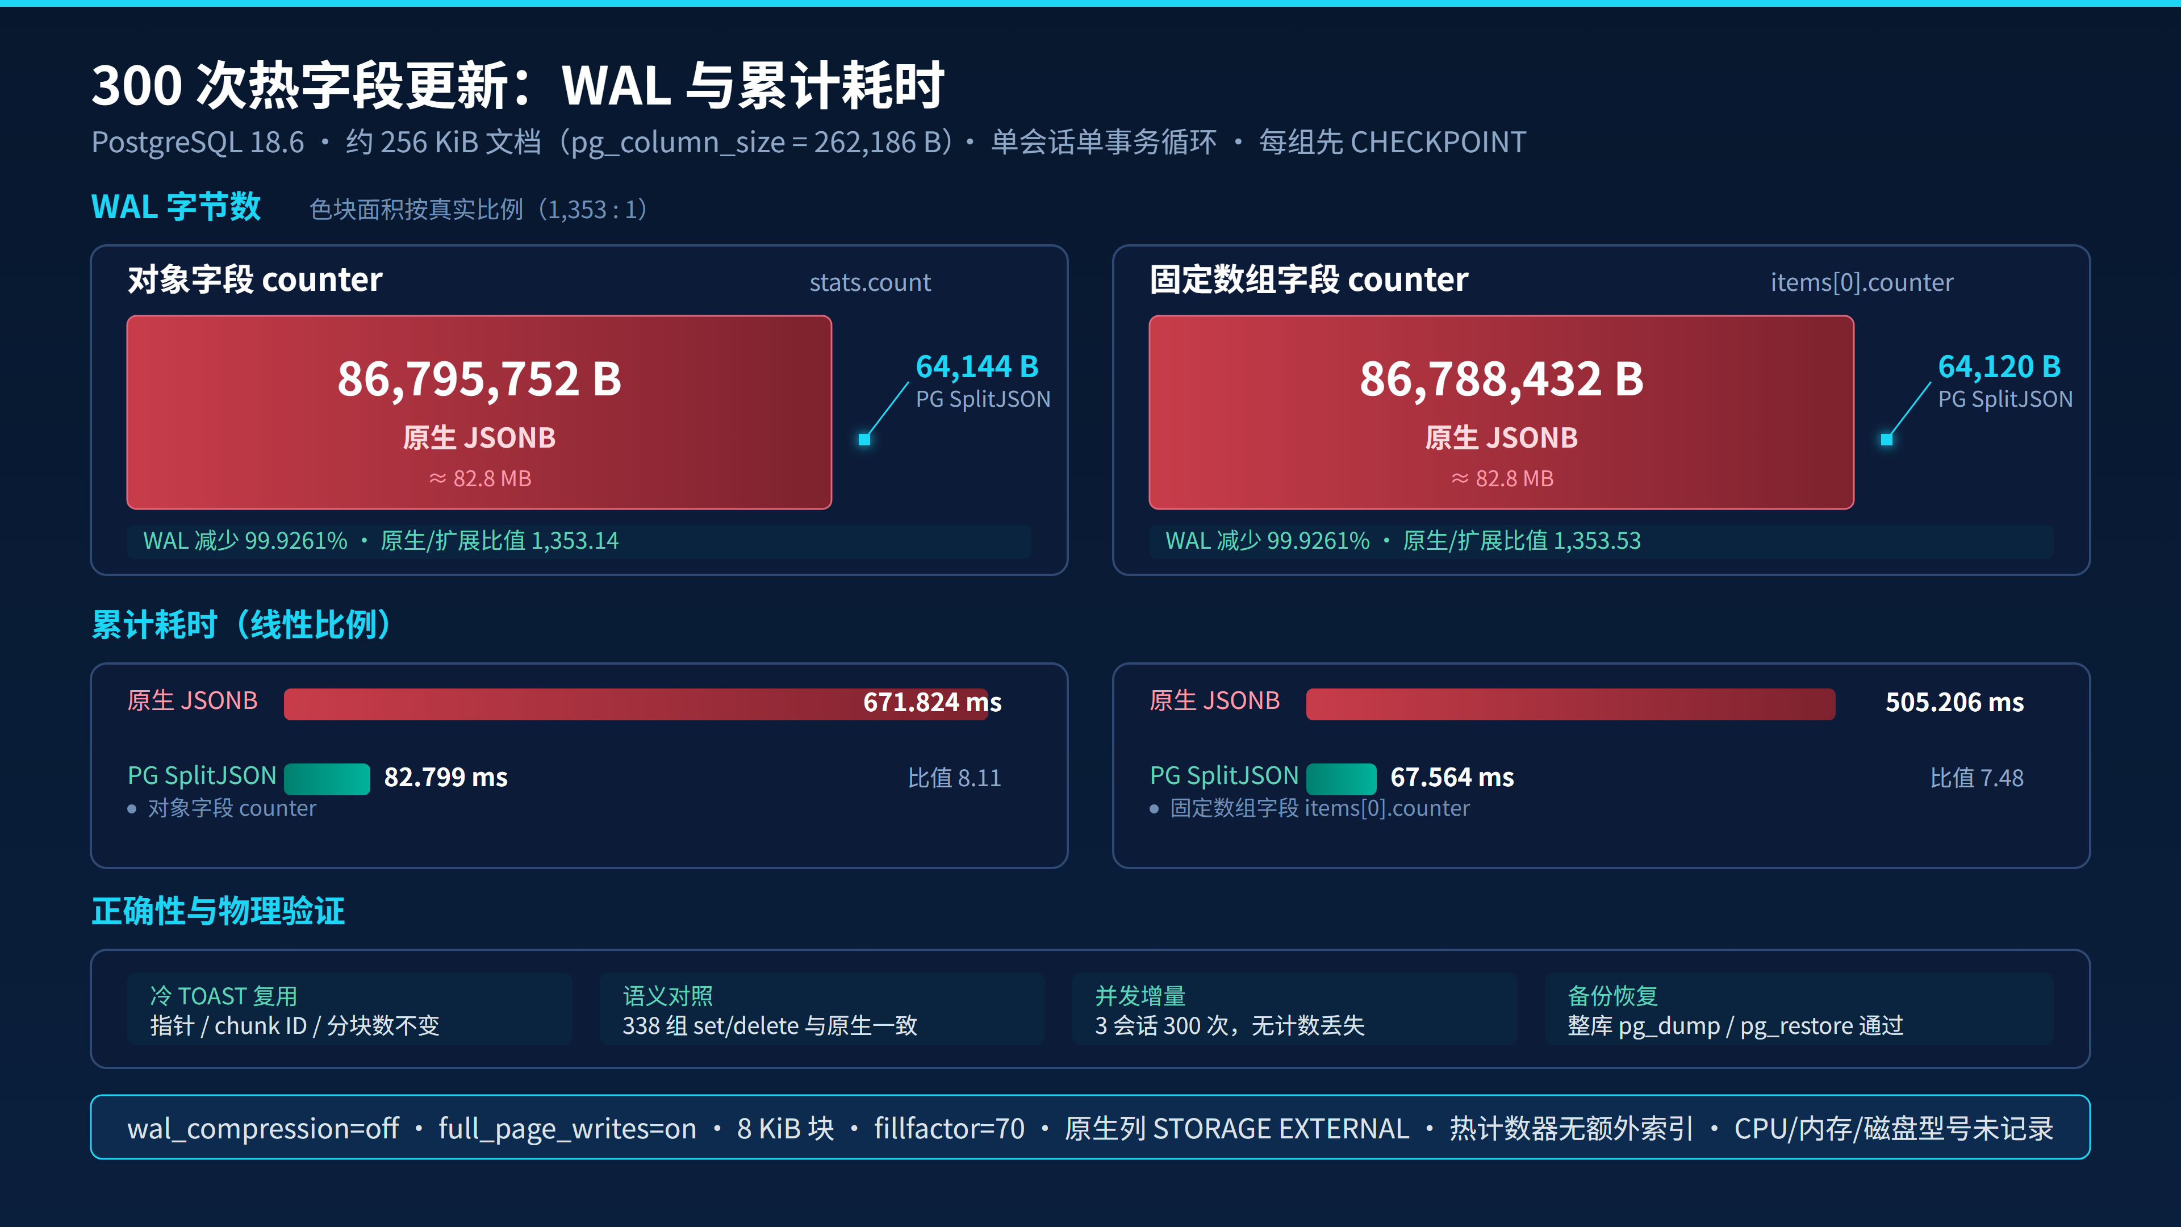Click the '并发增量' verification tile
Viewport: 2181px width, 1227px height.
[x=1294, y=1009]
